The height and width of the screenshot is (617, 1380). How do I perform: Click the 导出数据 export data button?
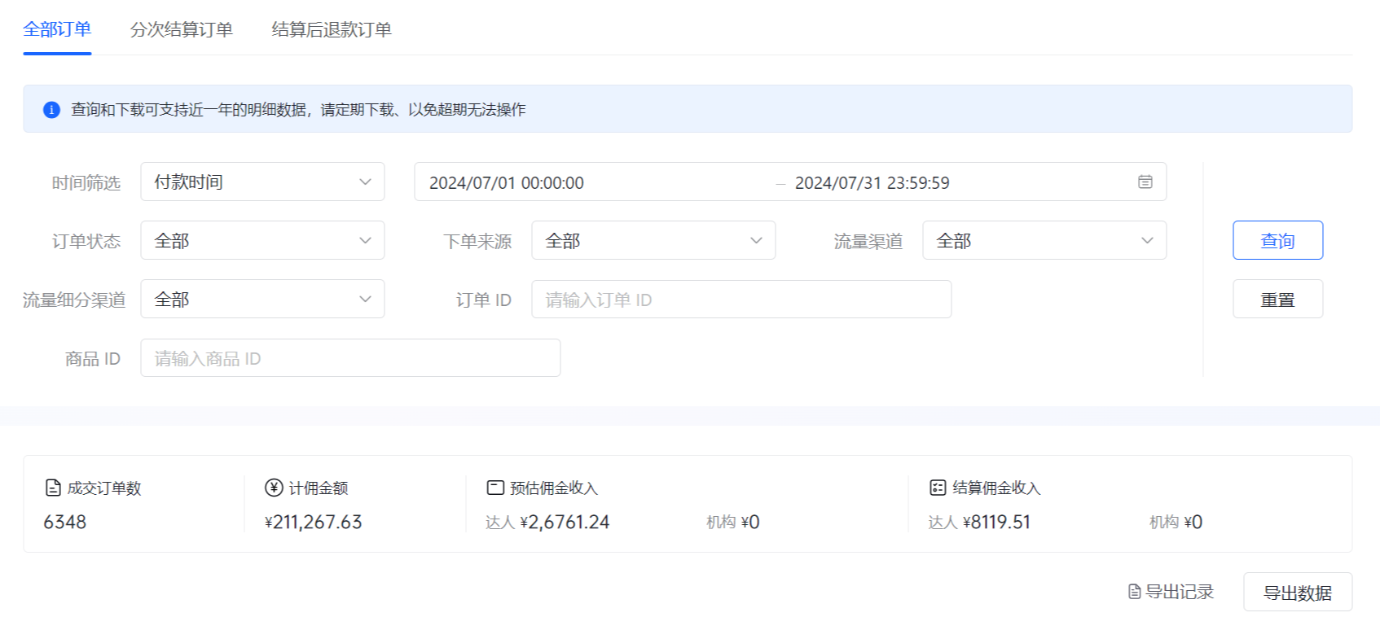(1297, 593)
